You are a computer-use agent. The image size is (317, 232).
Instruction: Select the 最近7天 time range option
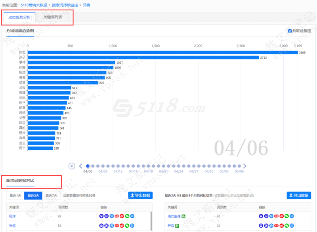[x=51, y=195]
